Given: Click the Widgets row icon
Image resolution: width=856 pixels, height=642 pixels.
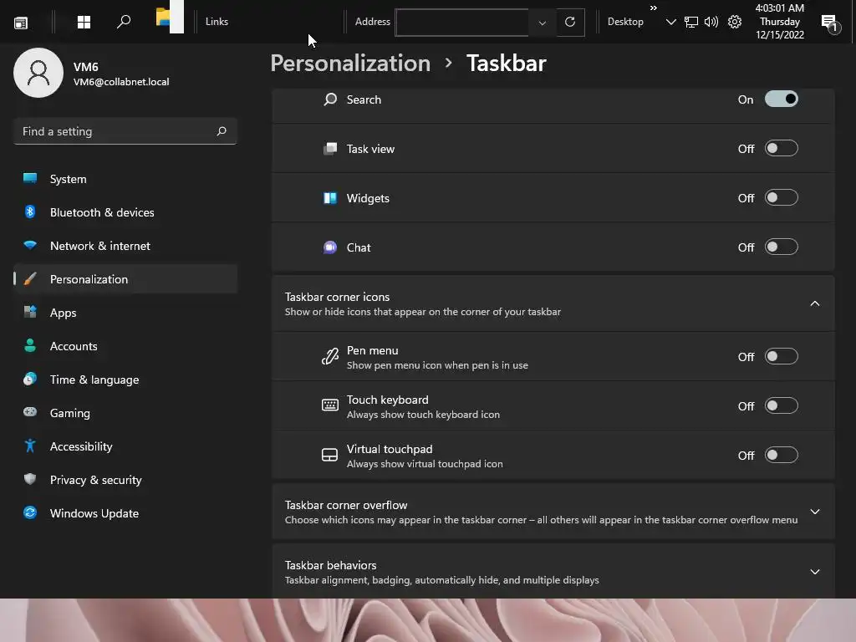Looking at the screenshot, I should (x=329, y=197).
